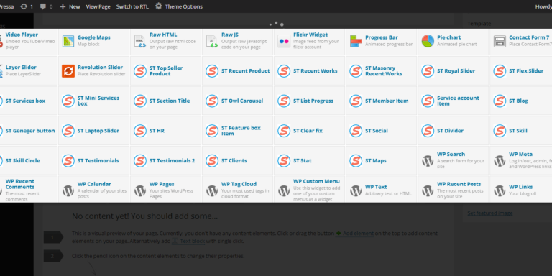Select the ST Recent Works icon
This screenshot has width=552, height=276.
(x=284, y=70)
